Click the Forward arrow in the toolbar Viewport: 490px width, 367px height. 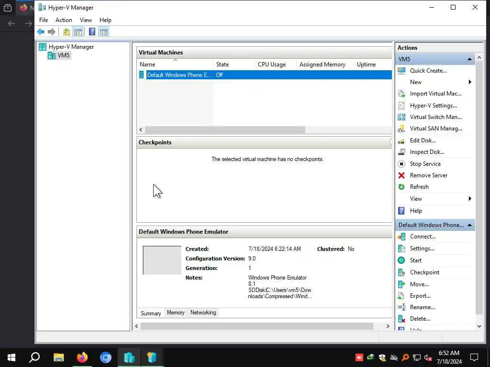pyautogui.click(x=52, y=32)
